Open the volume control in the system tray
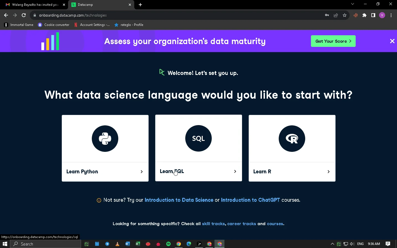The height and width of the screenshot is (248, 397). (x=352, y=244)
